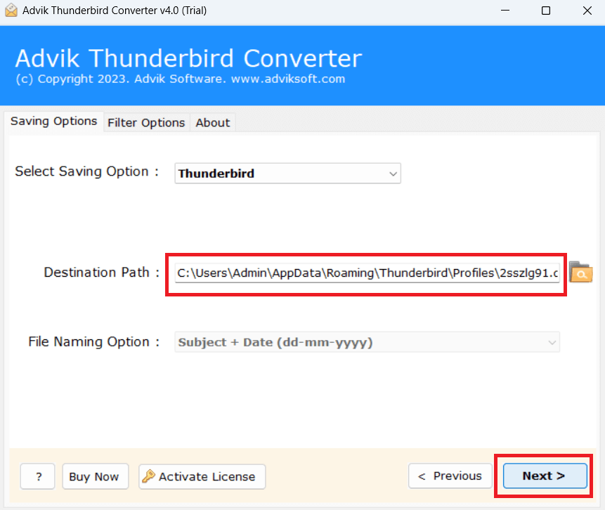The width and height of the screenshot is (605, 510).
Task: Click inside the Destination Path field
Action: [x=367, y=273]
